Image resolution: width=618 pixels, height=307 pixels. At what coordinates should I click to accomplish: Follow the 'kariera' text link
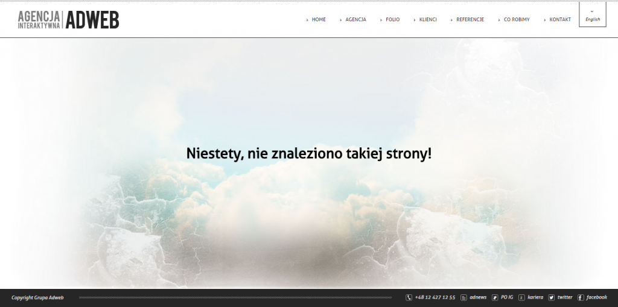pos(535,297)
